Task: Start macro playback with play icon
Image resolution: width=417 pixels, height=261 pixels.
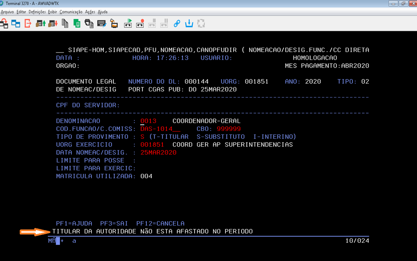Action: 128,23
